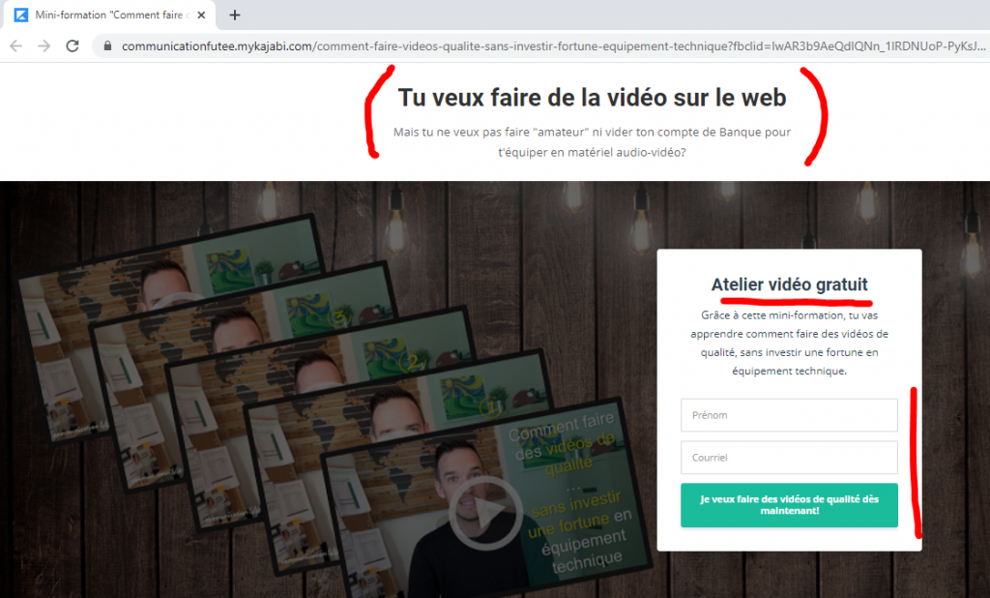Submit with the green "Je veux faire des vidéos" button
Viewport: 990px width, 598px height.
789,505
